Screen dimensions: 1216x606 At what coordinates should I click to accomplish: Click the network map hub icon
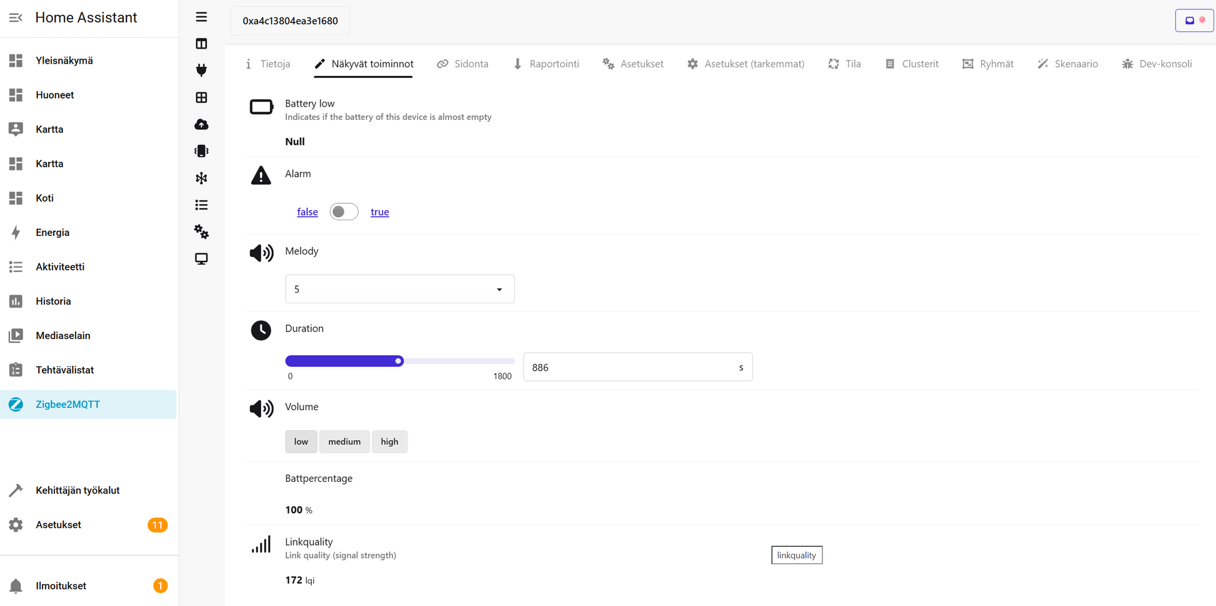click(x=201, y=178)
